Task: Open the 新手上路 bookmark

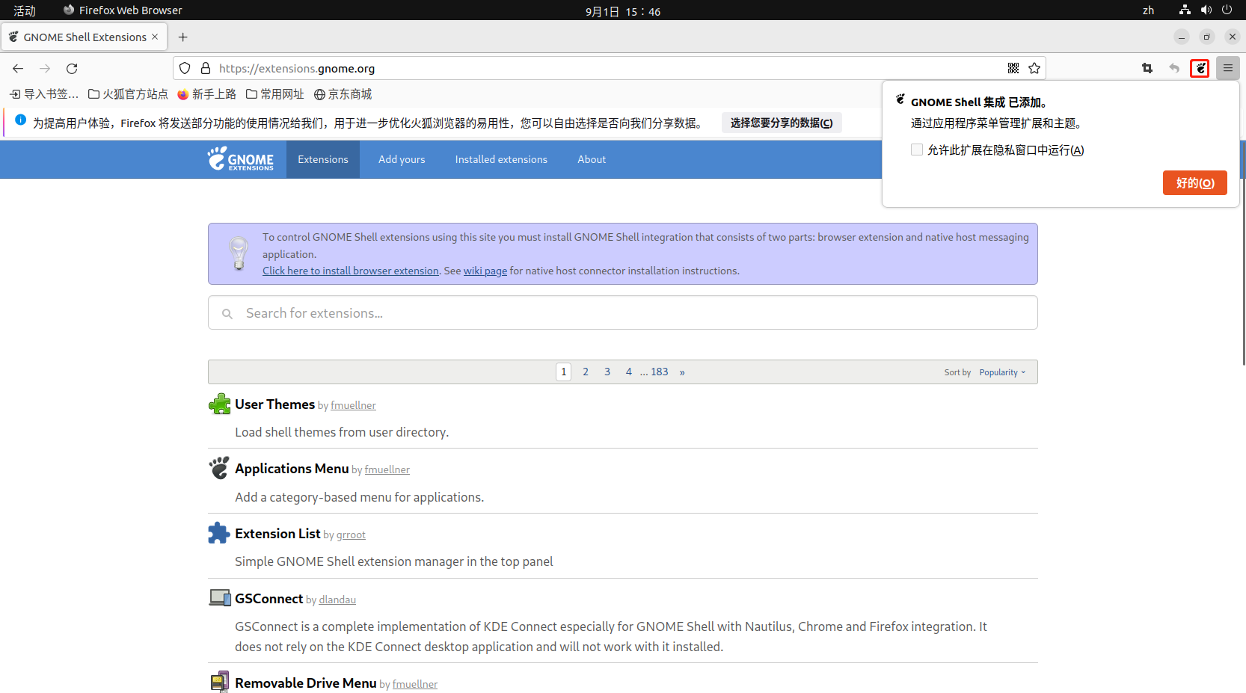Action: [x=206, y=94]
